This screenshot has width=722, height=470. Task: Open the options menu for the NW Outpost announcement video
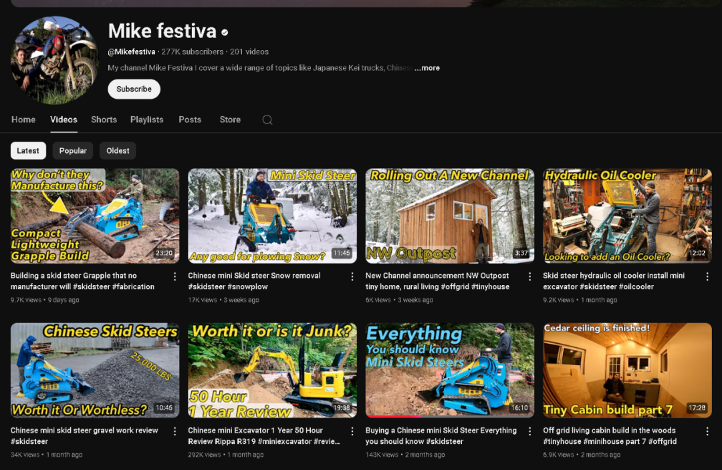[529, 276]
